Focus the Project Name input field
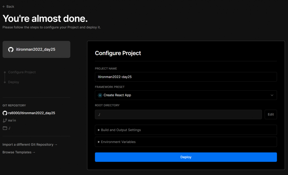The height and width of the screenshot is (175, 288). [x=186, y=77]
